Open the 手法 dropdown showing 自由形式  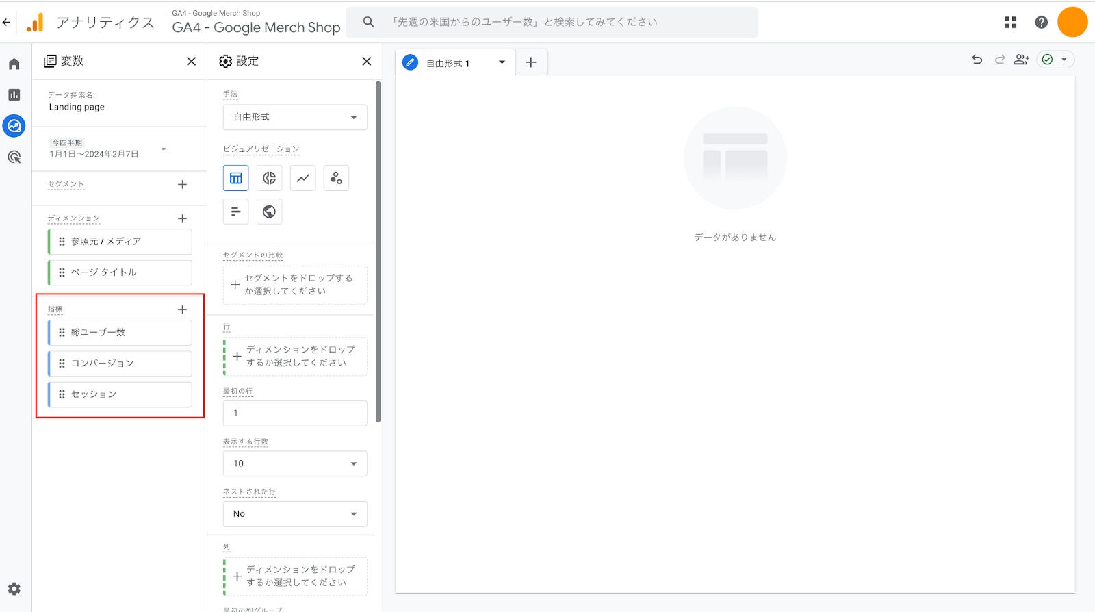coord(295,117)
